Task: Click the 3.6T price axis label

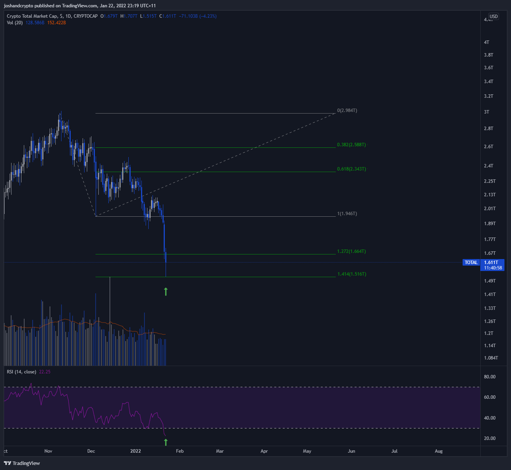Action: pos(488,68)
